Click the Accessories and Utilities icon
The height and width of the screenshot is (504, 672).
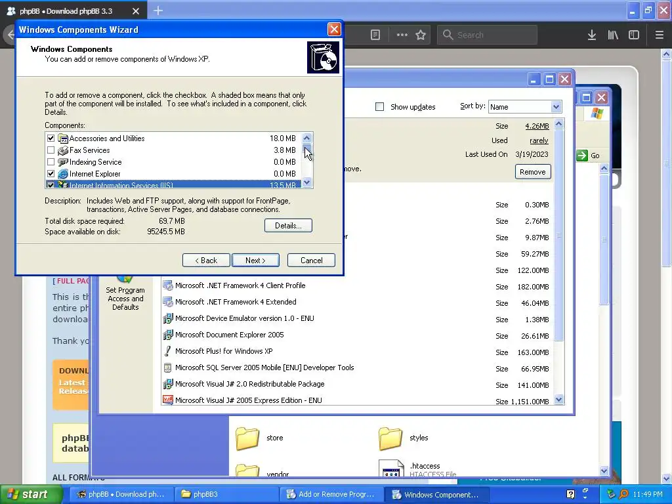pyautogui.click(x=63, y=138)
